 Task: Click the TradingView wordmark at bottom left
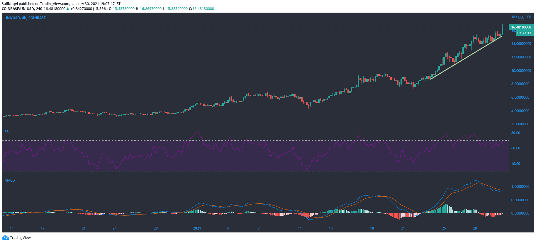coord(20,238)
